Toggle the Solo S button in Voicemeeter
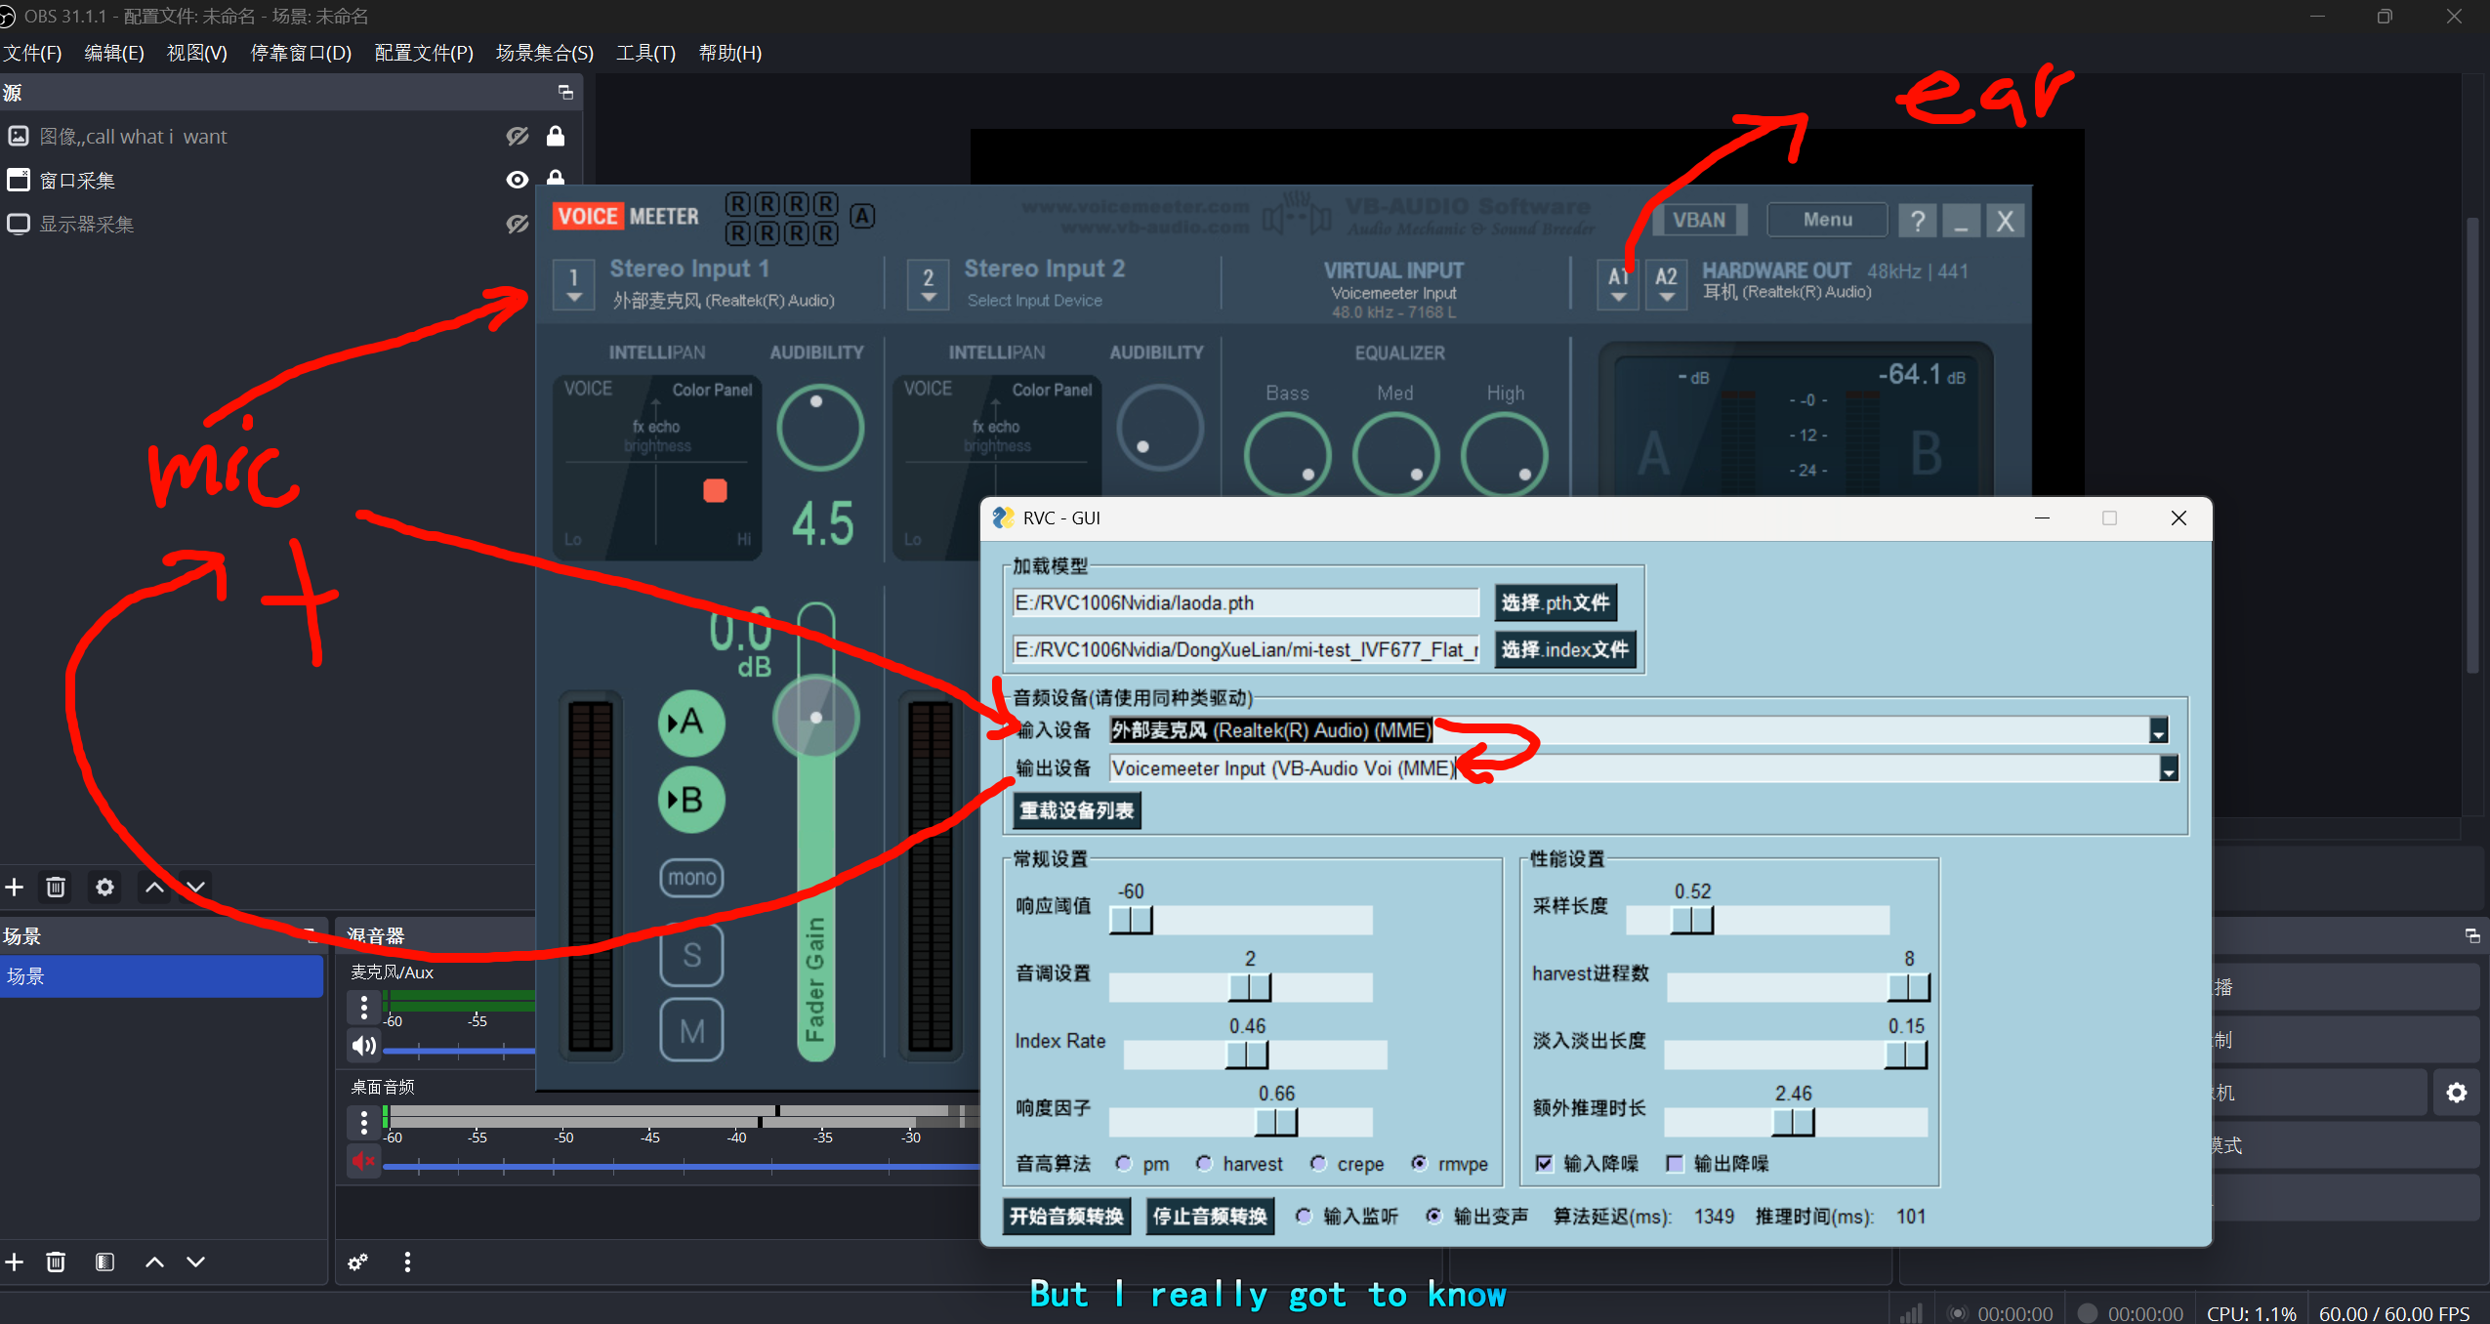Viewport: 2490px width, 1324px height. [x=691, y=955]
